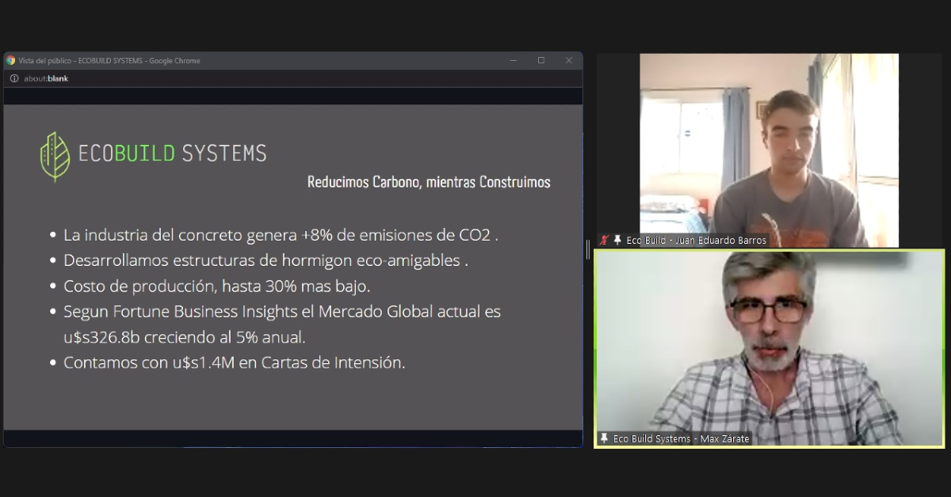The image size is (951, 497).
Task: Minimize the Vista del público Chrome window
Action: (x=514, y=61)
